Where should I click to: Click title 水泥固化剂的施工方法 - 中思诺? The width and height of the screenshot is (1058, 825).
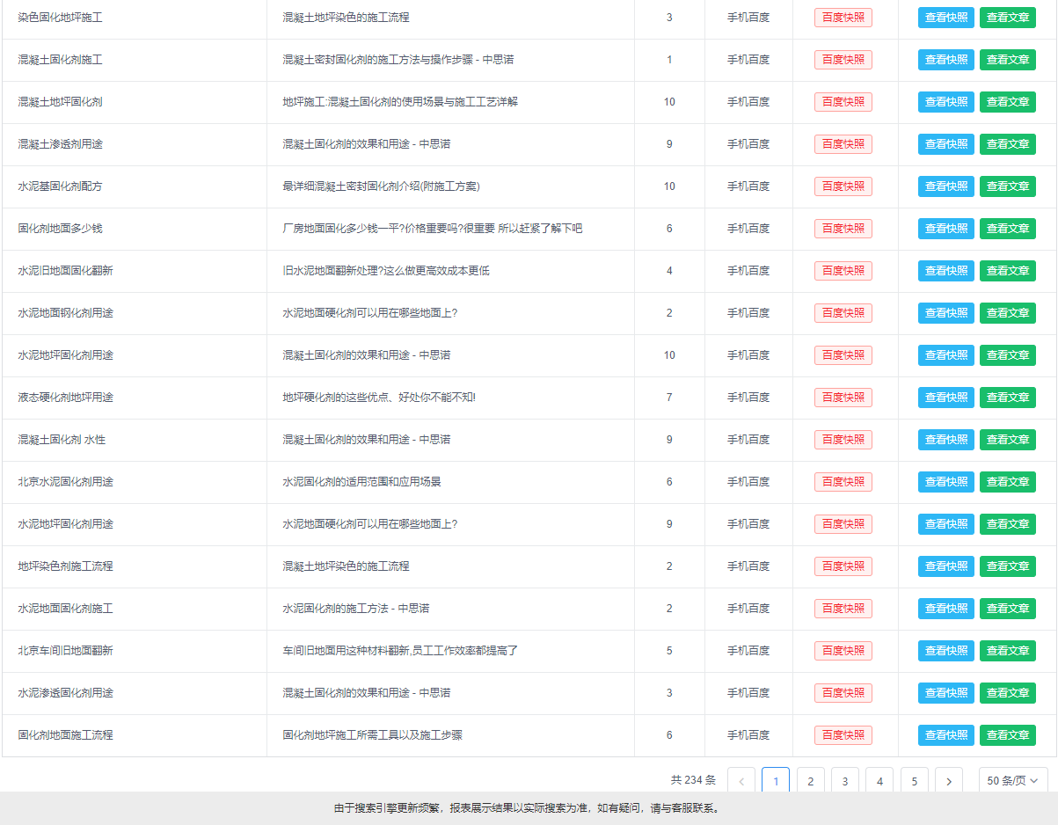click(356, 609)
